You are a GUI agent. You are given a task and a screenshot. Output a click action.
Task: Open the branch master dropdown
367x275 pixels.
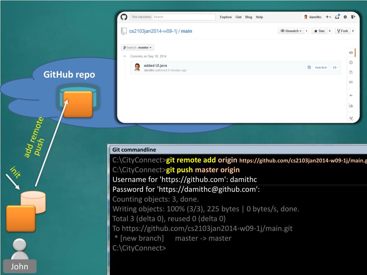click(x=137, y=48)
